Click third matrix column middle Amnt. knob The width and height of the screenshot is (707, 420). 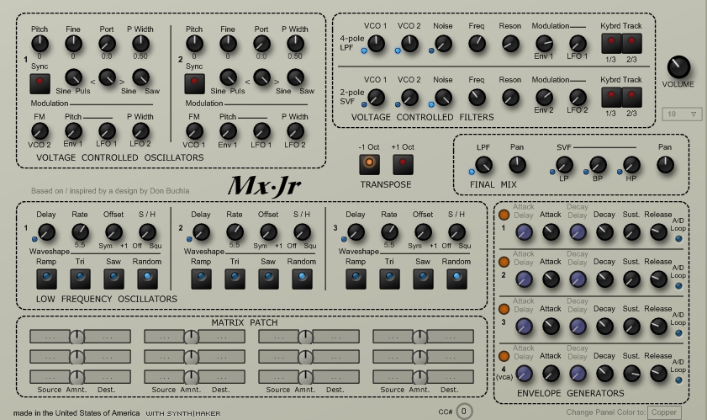pyautogui.click(x=306, y=357)
